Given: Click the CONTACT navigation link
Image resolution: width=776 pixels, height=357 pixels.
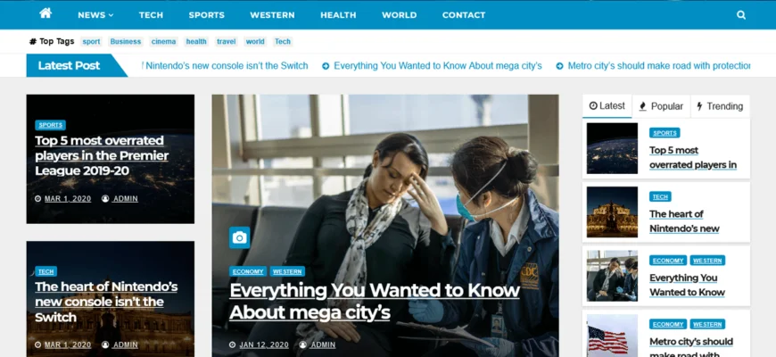Looking at the screenshot, I should coord(464,15).
